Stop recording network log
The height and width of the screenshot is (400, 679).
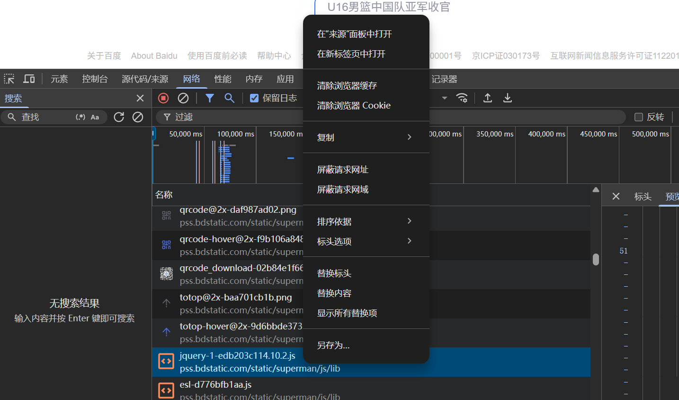[163, 98]
